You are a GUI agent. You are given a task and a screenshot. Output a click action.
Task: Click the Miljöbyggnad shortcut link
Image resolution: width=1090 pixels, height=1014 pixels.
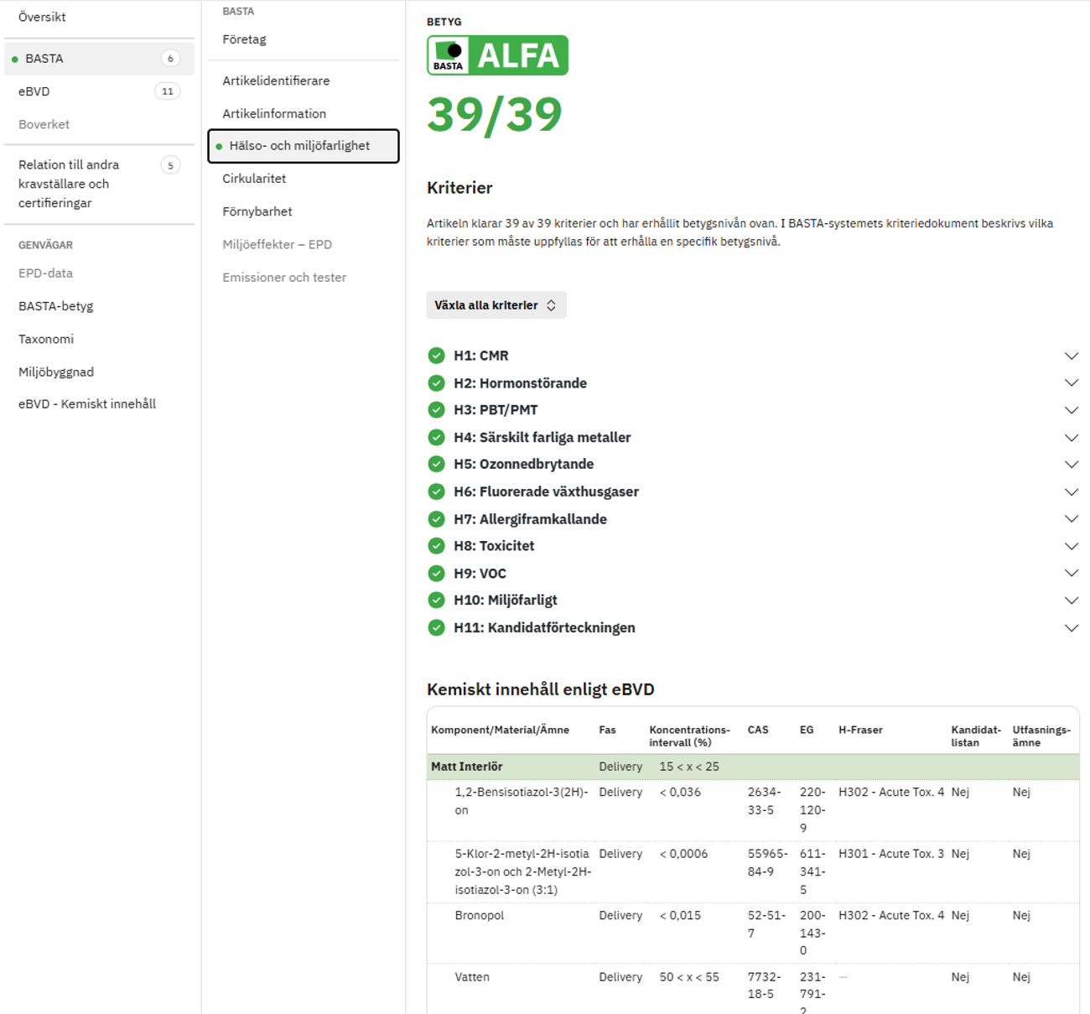pos(56,372)
